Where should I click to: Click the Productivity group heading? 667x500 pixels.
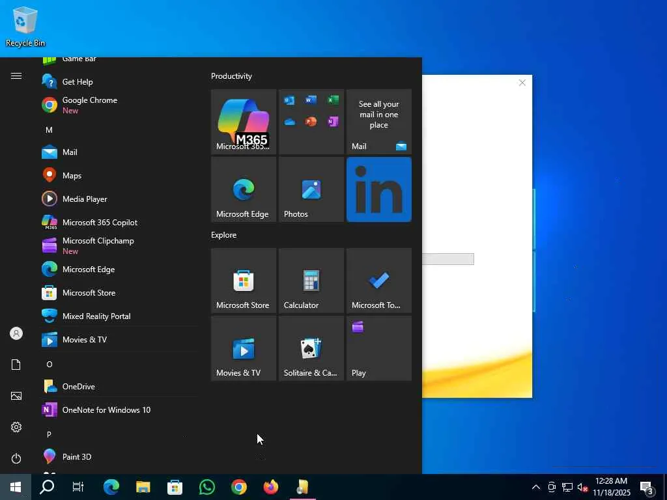click(x=231, y=76)
